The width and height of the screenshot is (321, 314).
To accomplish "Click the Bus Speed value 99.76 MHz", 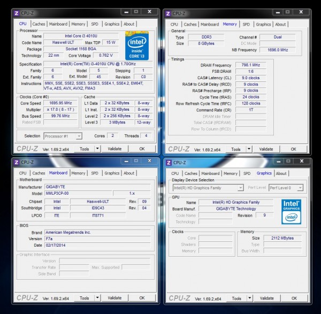I will click(60, 116).
